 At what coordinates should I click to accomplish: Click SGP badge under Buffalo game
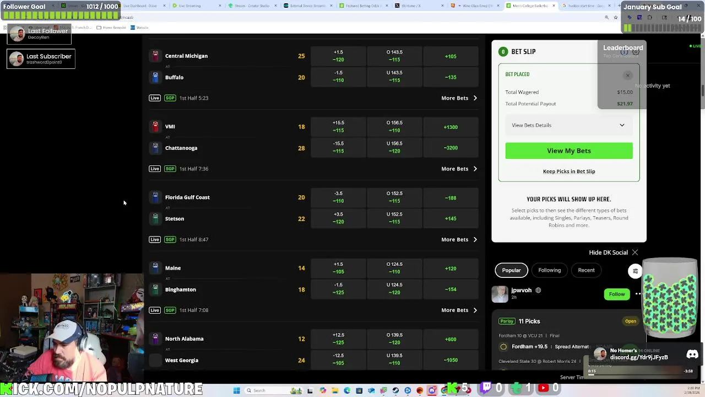pos(170,98)
